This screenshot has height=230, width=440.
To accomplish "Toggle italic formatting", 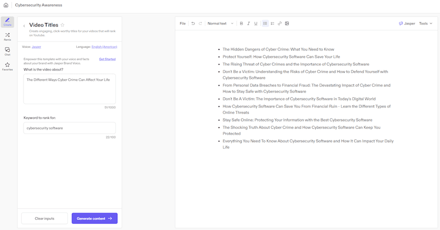I will point(248,23).
